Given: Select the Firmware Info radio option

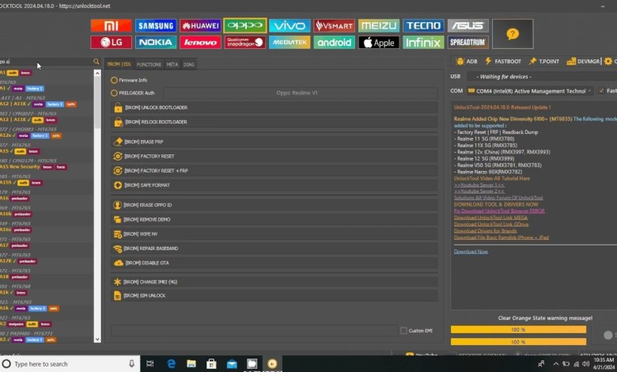Looking at the screenshot, I should click(x=115, y=80).
